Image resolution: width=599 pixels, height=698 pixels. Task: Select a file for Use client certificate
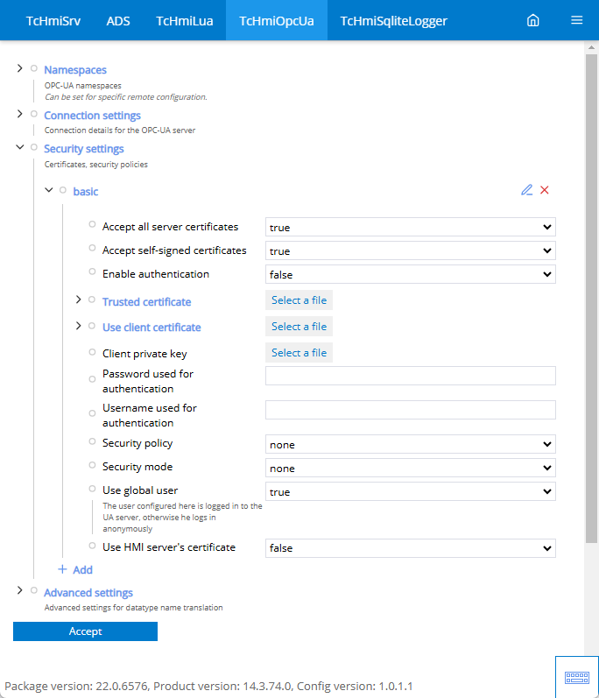[299, 327]
